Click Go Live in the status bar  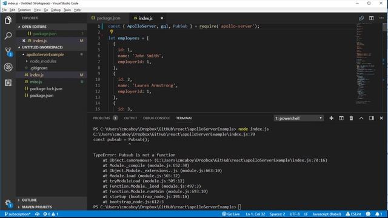[230, 214]
